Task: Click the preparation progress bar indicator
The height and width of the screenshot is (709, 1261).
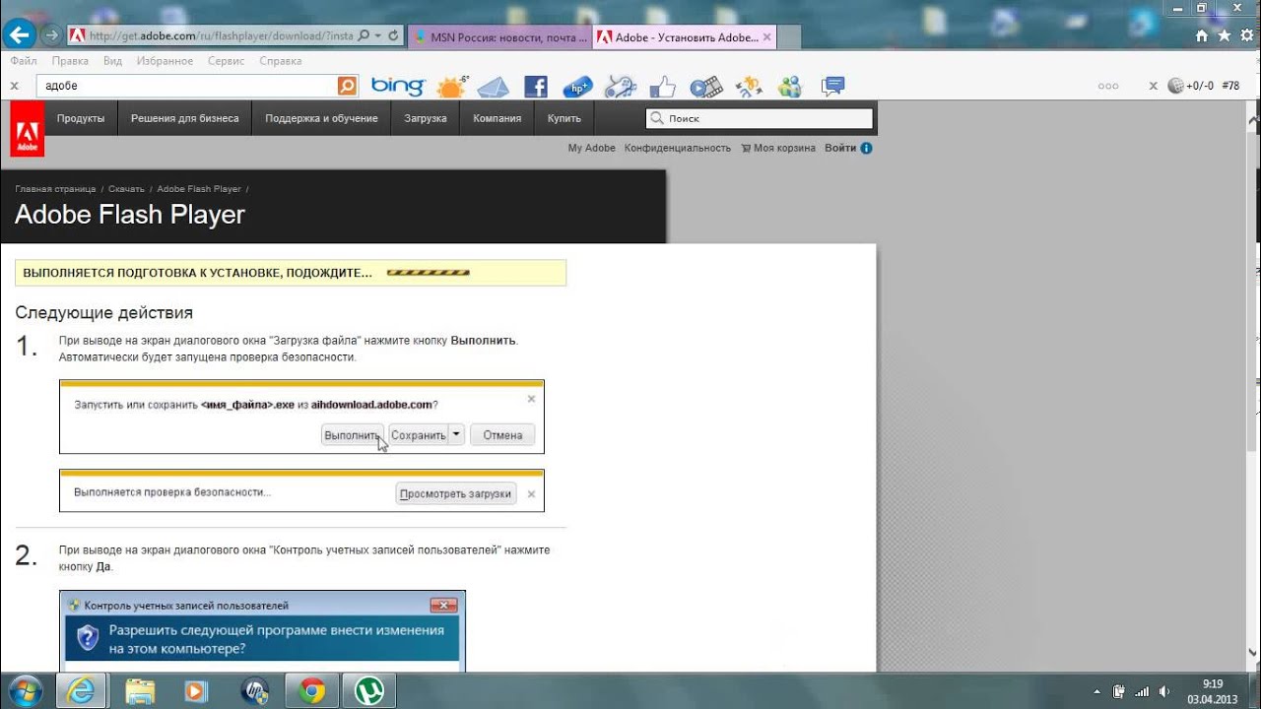Action: [x=428, y=273]
